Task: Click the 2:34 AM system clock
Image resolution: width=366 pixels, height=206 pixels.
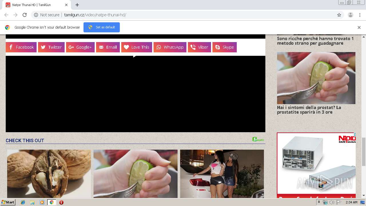Action: [351, 202]
